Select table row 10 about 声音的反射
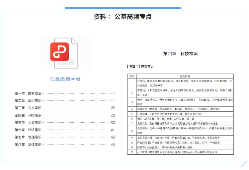249x170 pixels. [x=181, y=142]
